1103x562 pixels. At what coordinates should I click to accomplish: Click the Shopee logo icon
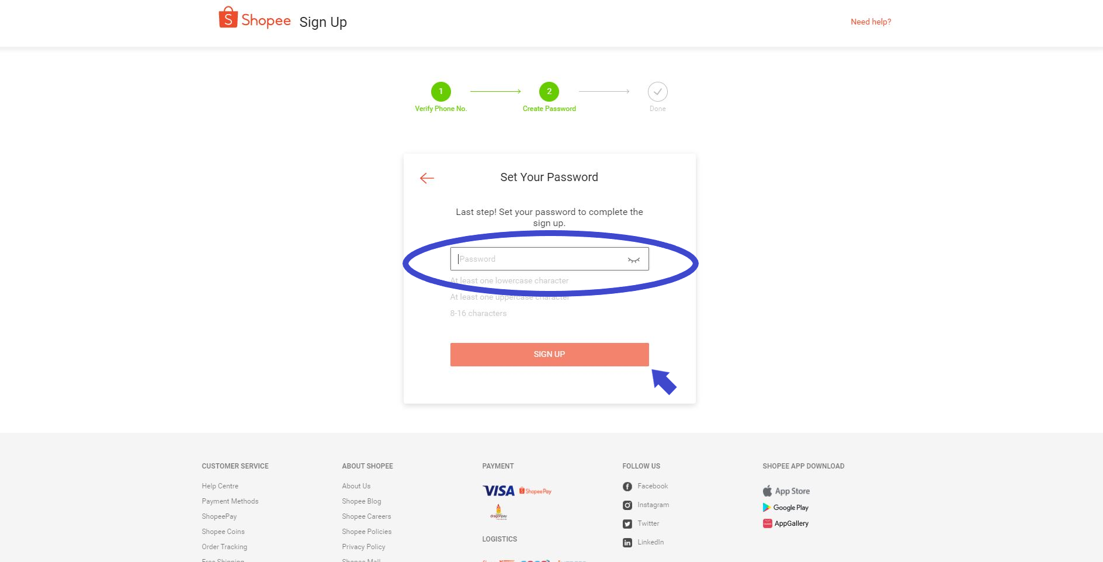click(228, 18)
